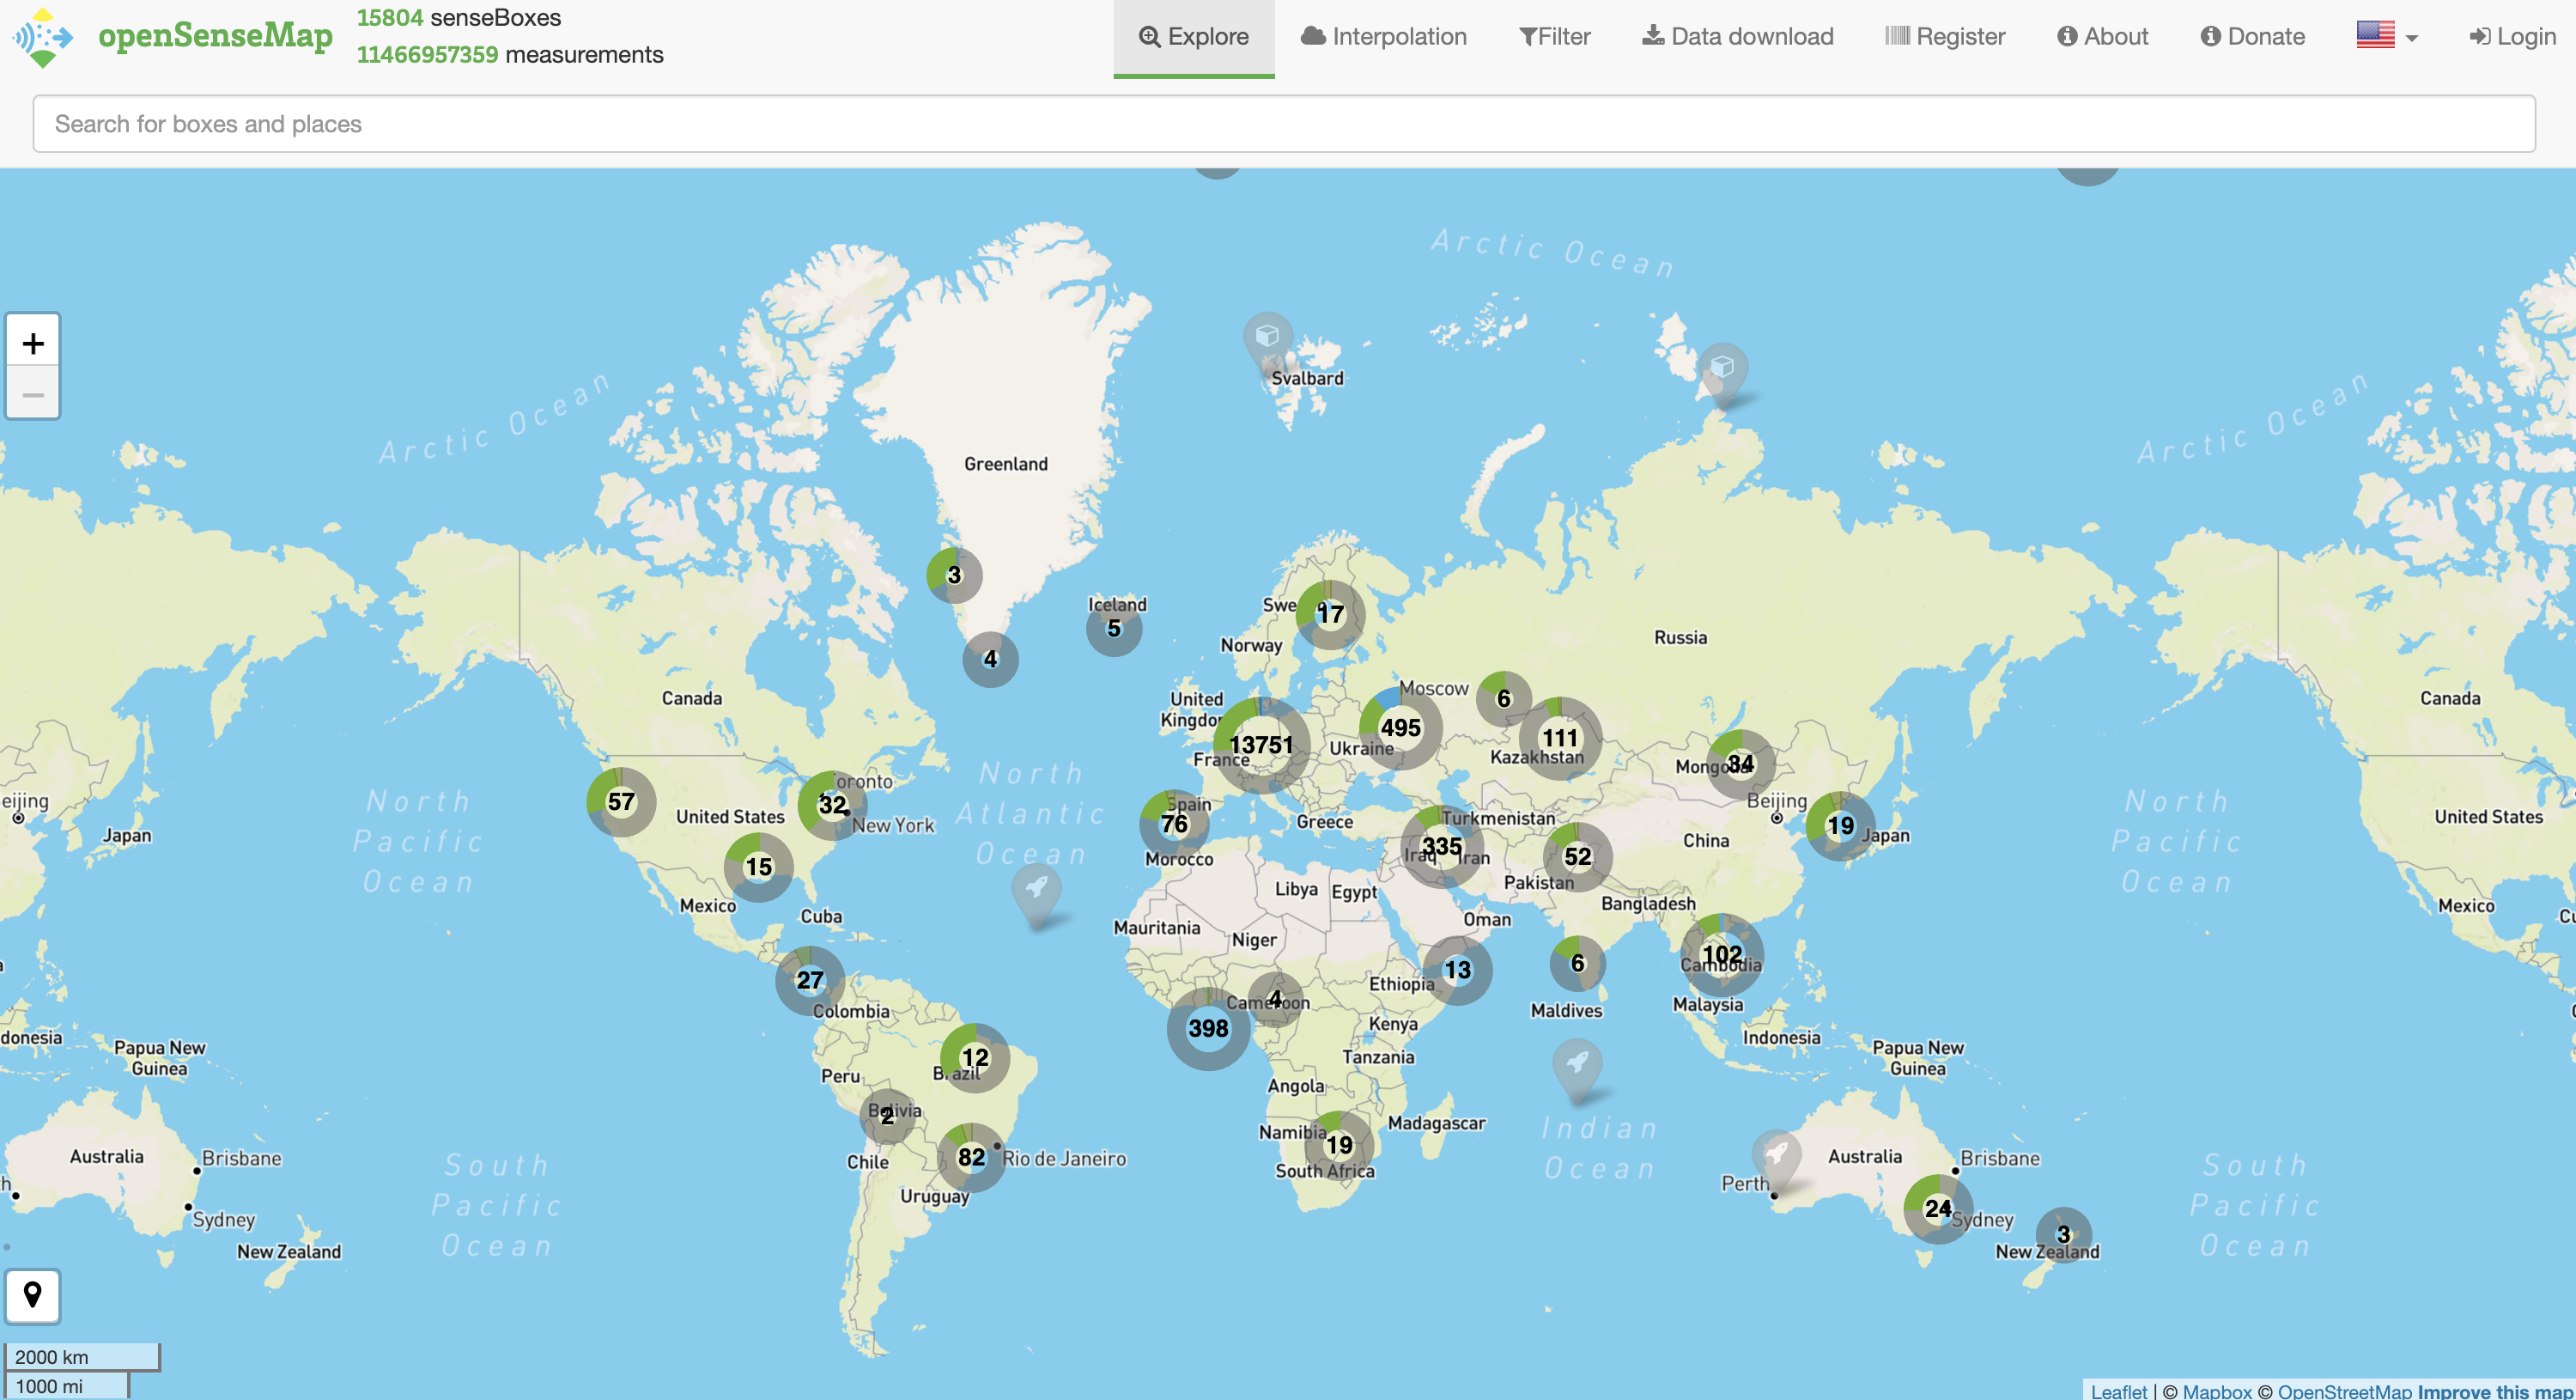The height and width of the screenshot is (1400, 2576).
Task: Expand the 34 cluster over Mongolia
Action: pyautogui.click(x=1740, y=764)
